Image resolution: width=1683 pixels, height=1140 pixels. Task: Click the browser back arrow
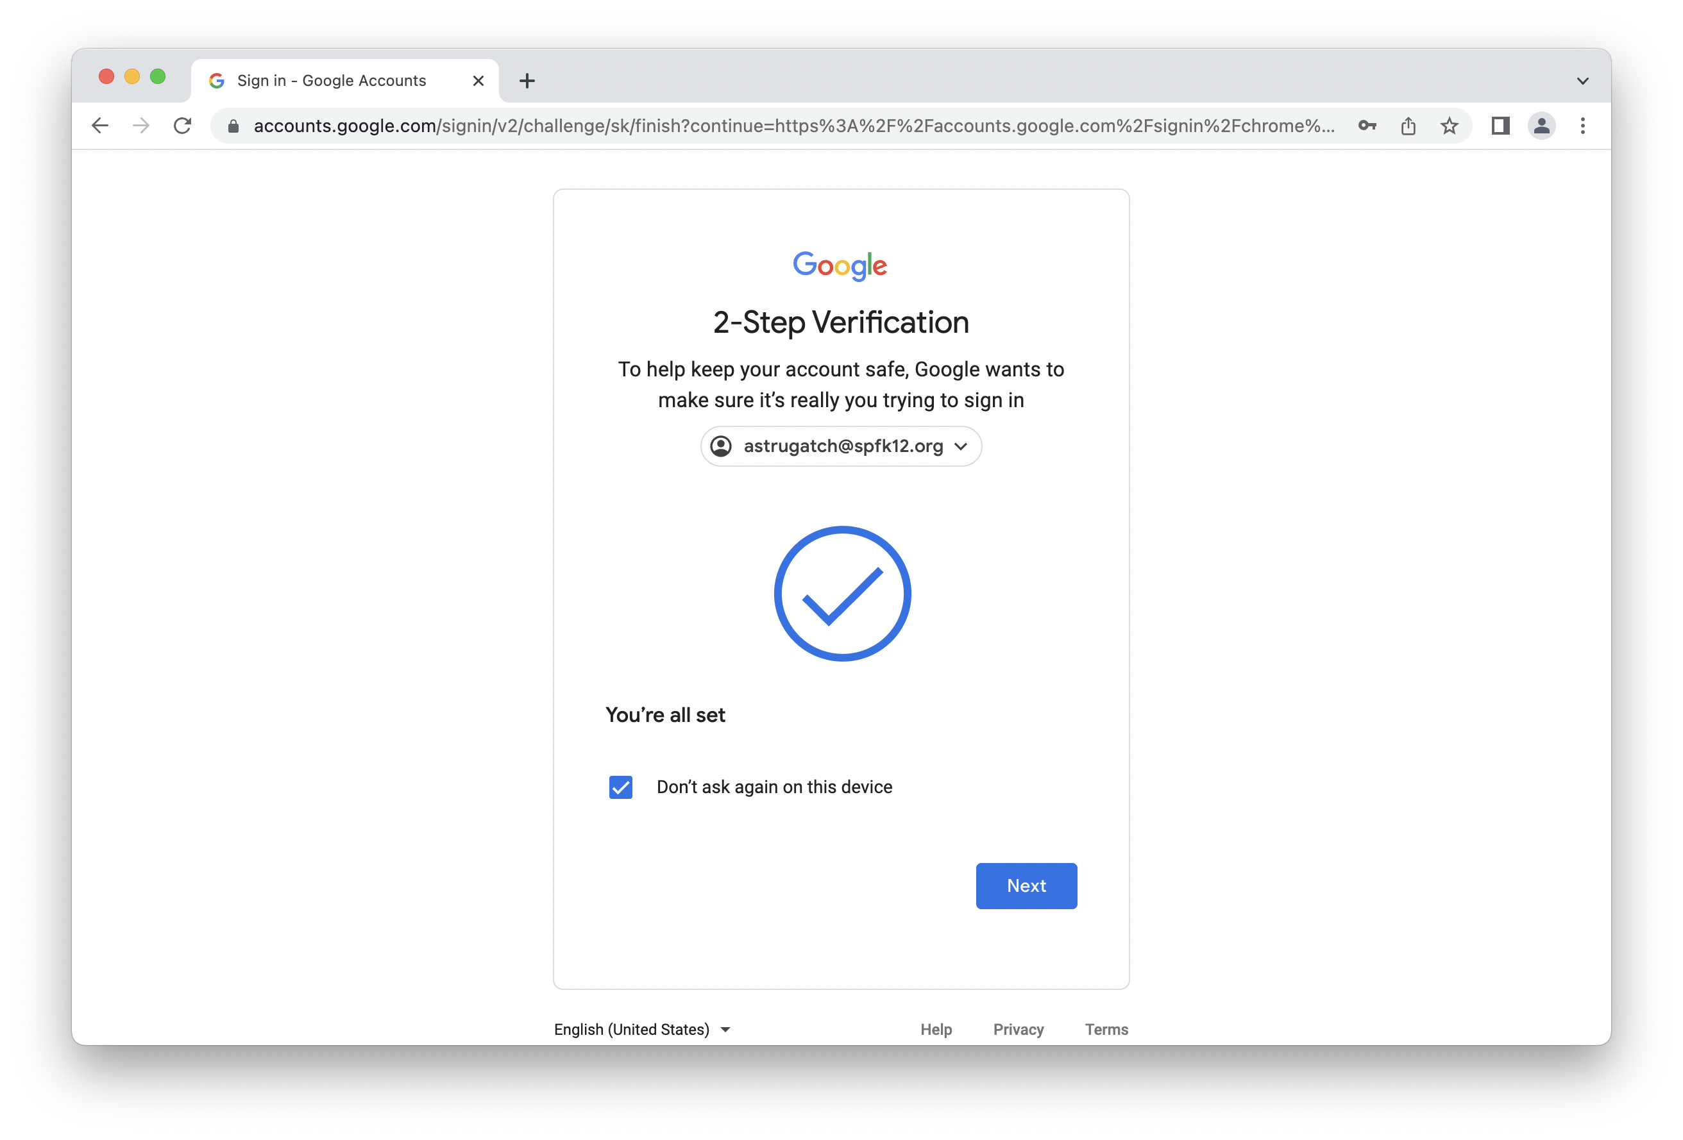[x=100, y=126]
